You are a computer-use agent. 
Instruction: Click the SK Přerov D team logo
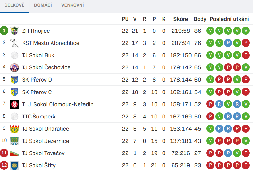click(x=14, y=80)
